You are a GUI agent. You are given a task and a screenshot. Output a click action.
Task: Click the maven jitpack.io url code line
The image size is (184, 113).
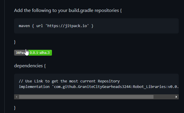click(x=56, y=26)
